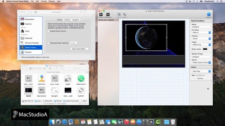Switch to the Navigation tab

pos(76,20)
